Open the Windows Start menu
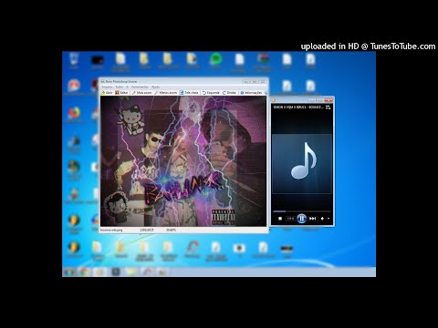This screenshot has width=438, height=328. [x=69, y=272]
